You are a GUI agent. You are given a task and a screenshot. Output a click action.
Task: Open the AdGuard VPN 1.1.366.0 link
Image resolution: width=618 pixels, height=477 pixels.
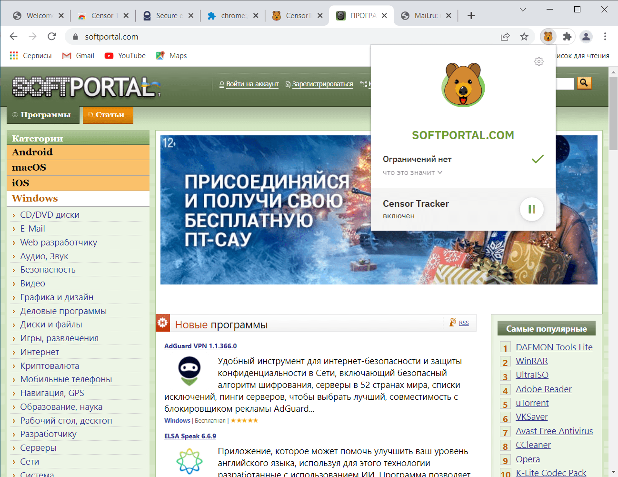click(x=200, y=346)
